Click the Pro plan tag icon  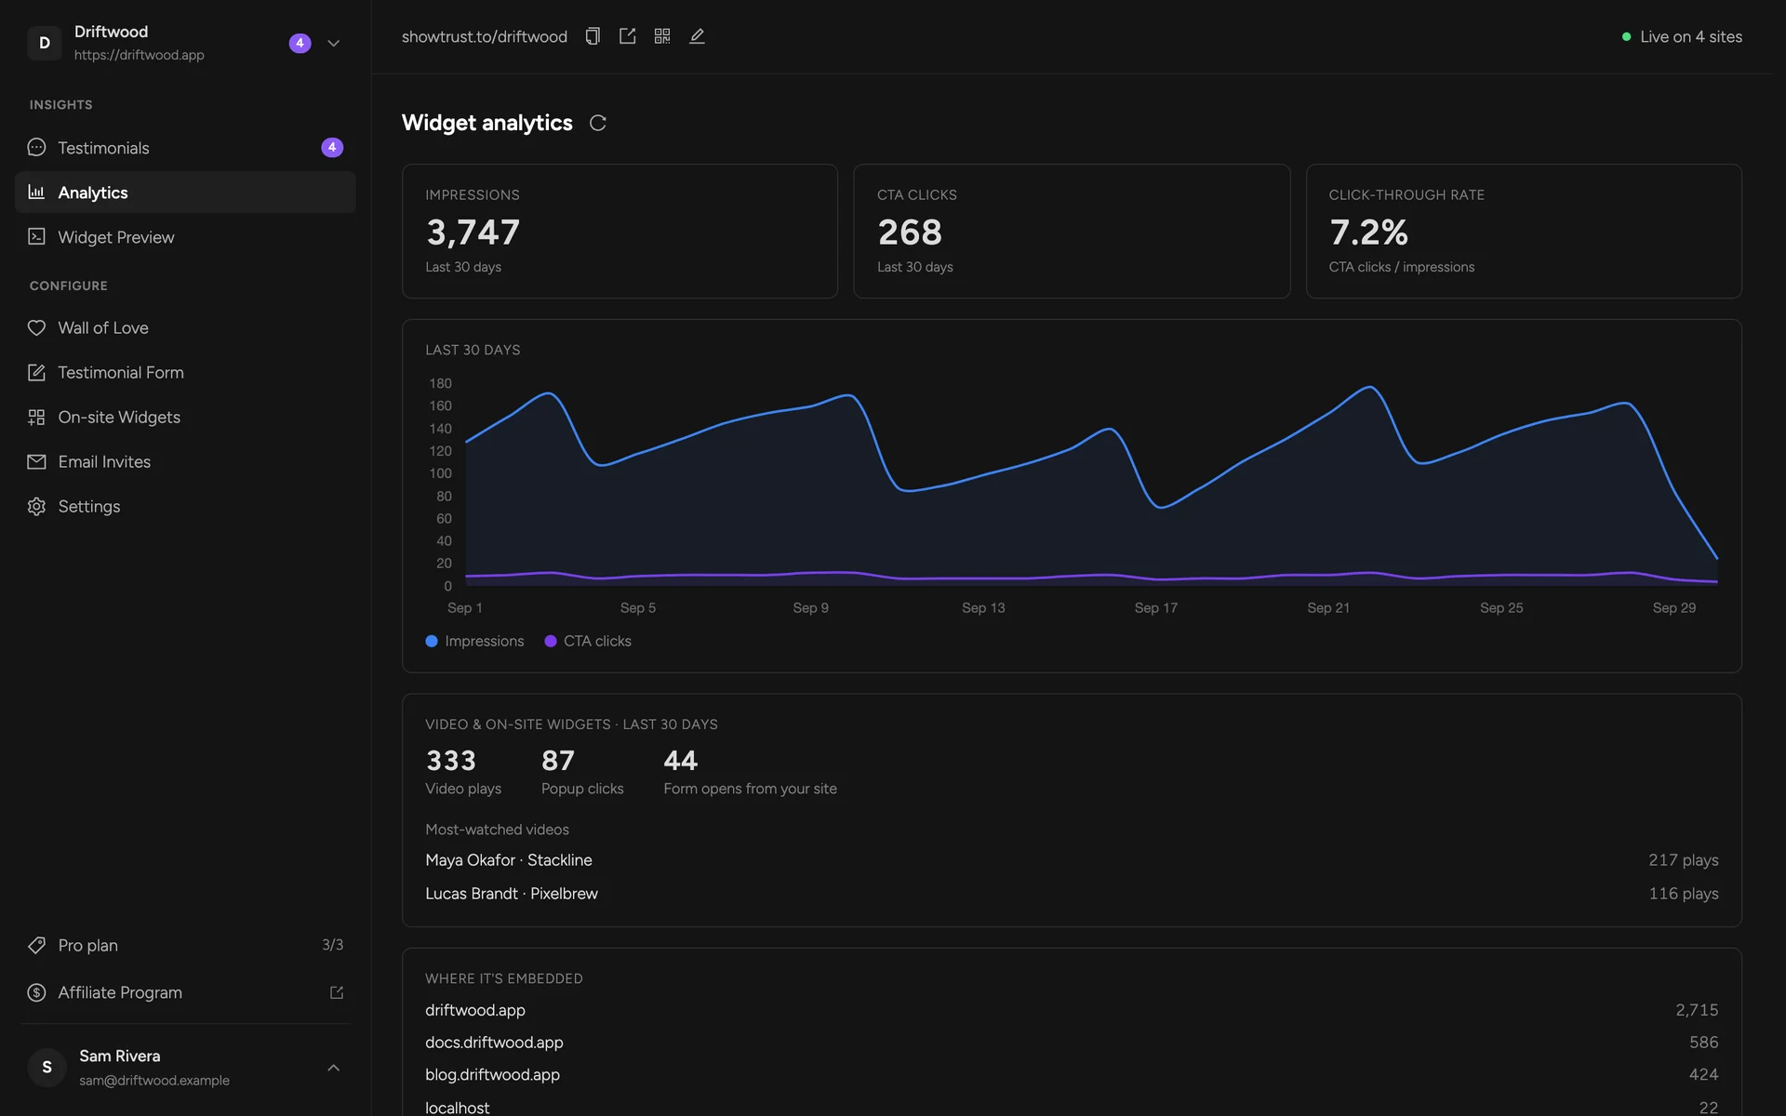tap(36, 945)
